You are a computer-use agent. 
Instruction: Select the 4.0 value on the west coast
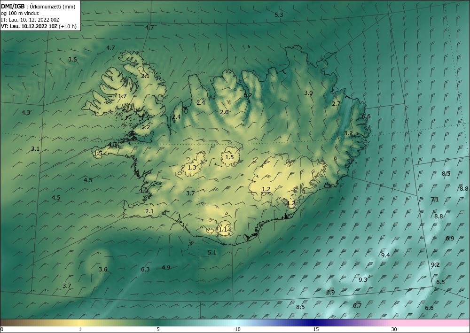pyautogui.click(x=143, y=190)
